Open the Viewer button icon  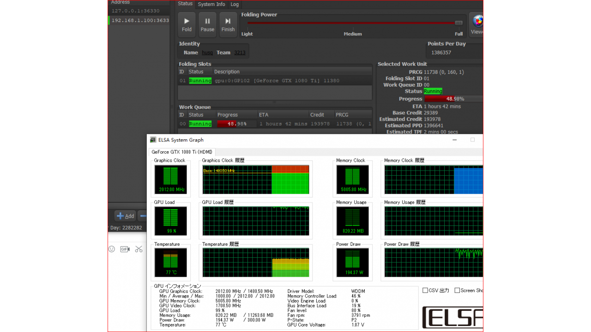[x=476, y=24]
